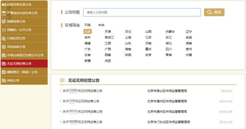Expand the 2023/2/2 房山区 announcement chevron
Viewport: 246px width, 129px height.
click(x=61, y=91)
